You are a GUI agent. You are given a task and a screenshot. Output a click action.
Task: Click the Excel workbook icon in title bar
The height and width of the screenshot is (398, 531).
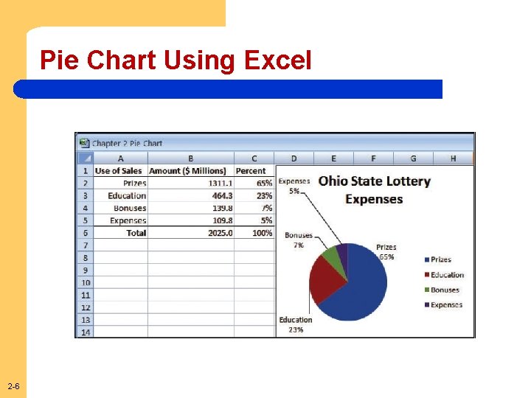(x=84, y=143)
